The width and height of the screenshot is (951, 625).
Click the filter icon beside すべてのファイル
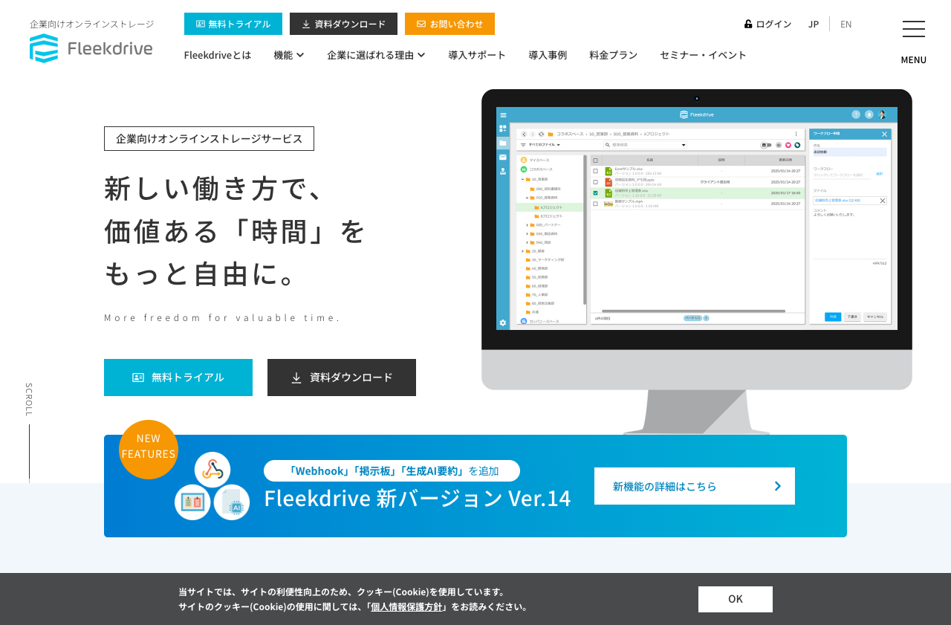[523, 145]
